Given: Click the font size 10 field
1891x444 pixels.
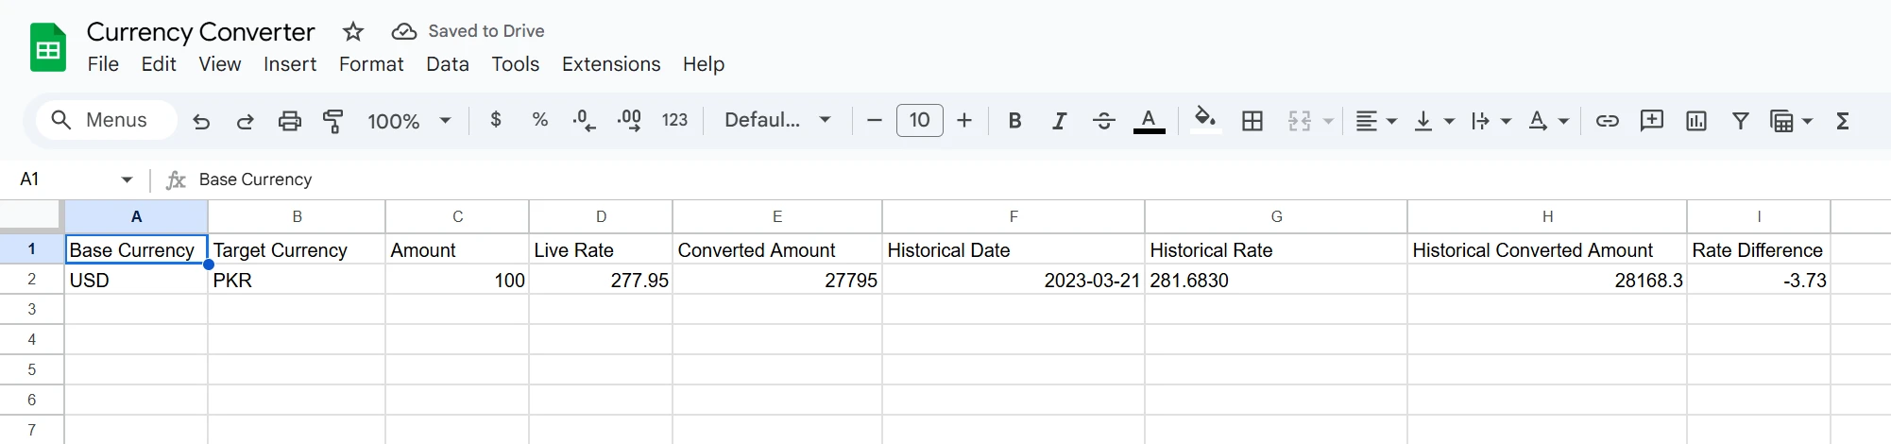Looking at the screenshot, I should 920,120.
